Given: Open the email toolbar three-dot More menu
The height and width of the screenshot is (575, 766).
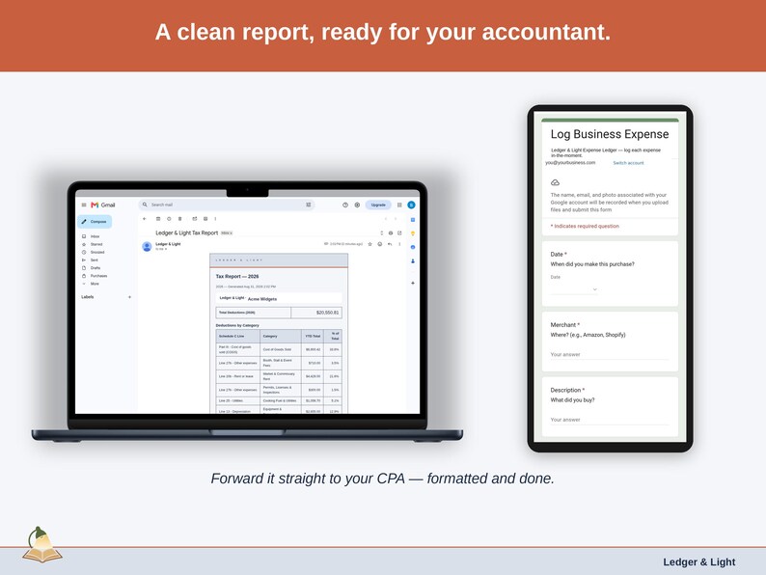Looking at the screenshot, I should click(215, 218).
